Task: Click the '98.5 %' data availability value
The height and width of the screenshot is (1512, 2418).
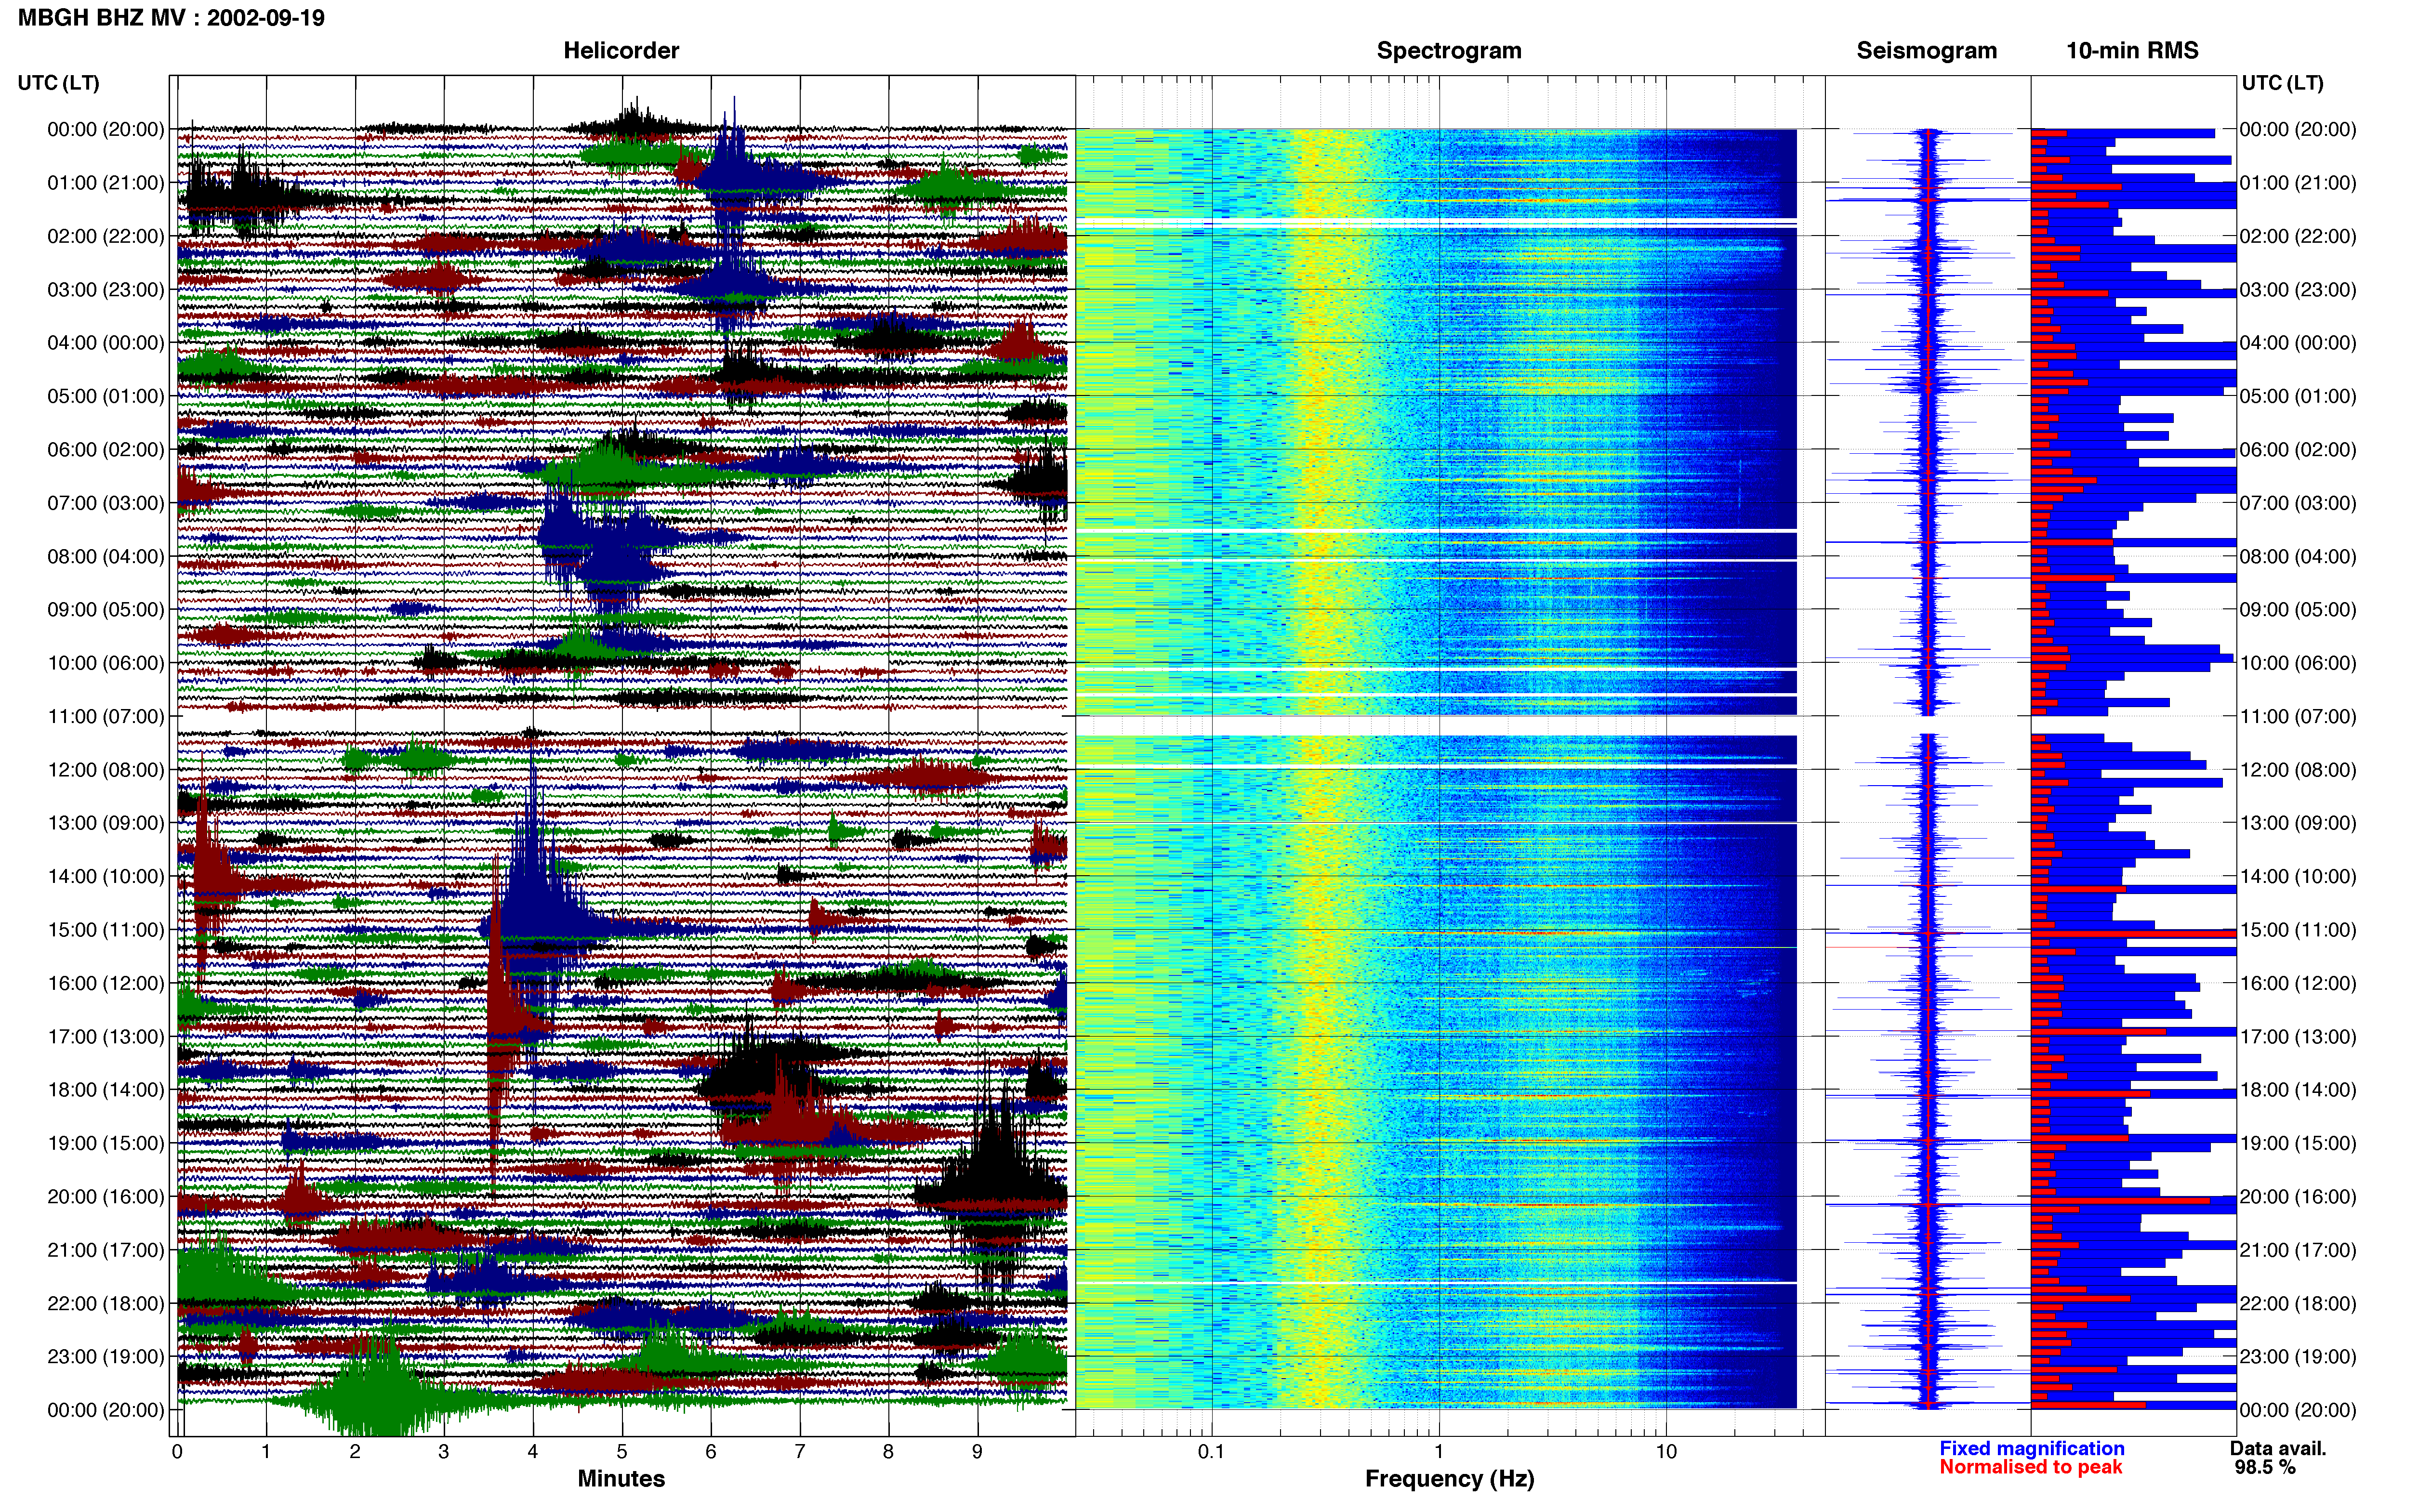Action: 2265,1467
